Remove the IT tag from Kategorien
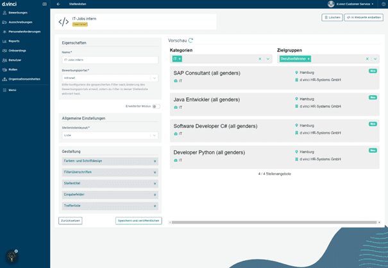 (x=180, y=58)
